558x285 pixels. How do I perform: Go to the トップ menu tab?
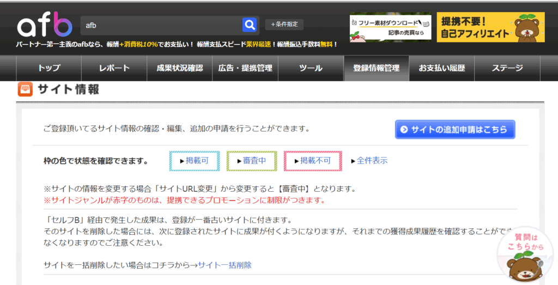[49, 68]
